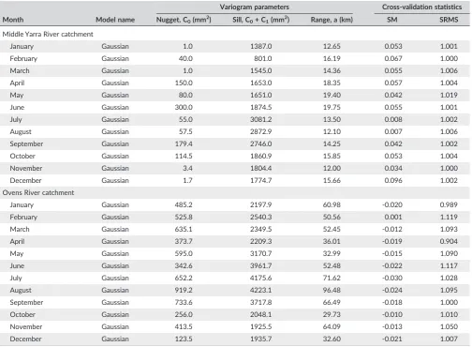Select the 'Month' column header
Screen dimensions: 472x347
(13, 20)
